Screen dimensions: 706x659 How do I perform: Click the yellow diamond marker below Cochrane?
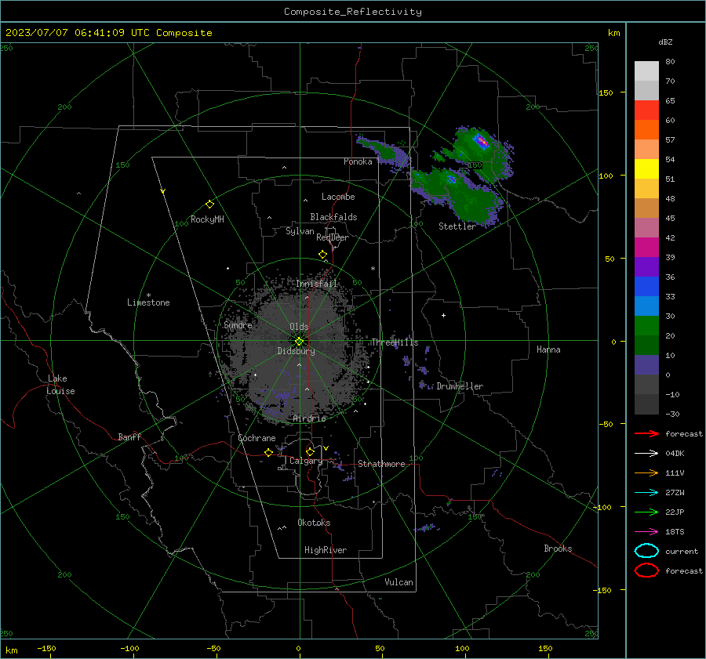(x=269, y=452)
